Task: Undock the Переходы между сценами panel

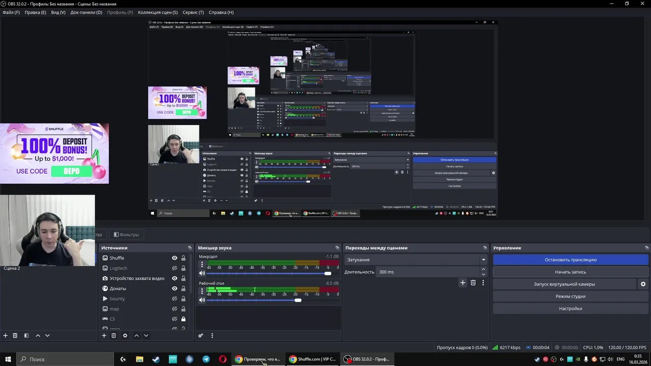Action: [485, 248]
